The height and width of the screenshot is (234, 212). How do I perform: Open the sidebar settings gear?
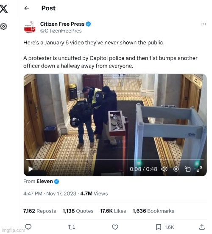coord(3,27)
